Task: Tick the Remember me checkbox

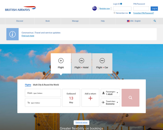Action: pos(115,13)
